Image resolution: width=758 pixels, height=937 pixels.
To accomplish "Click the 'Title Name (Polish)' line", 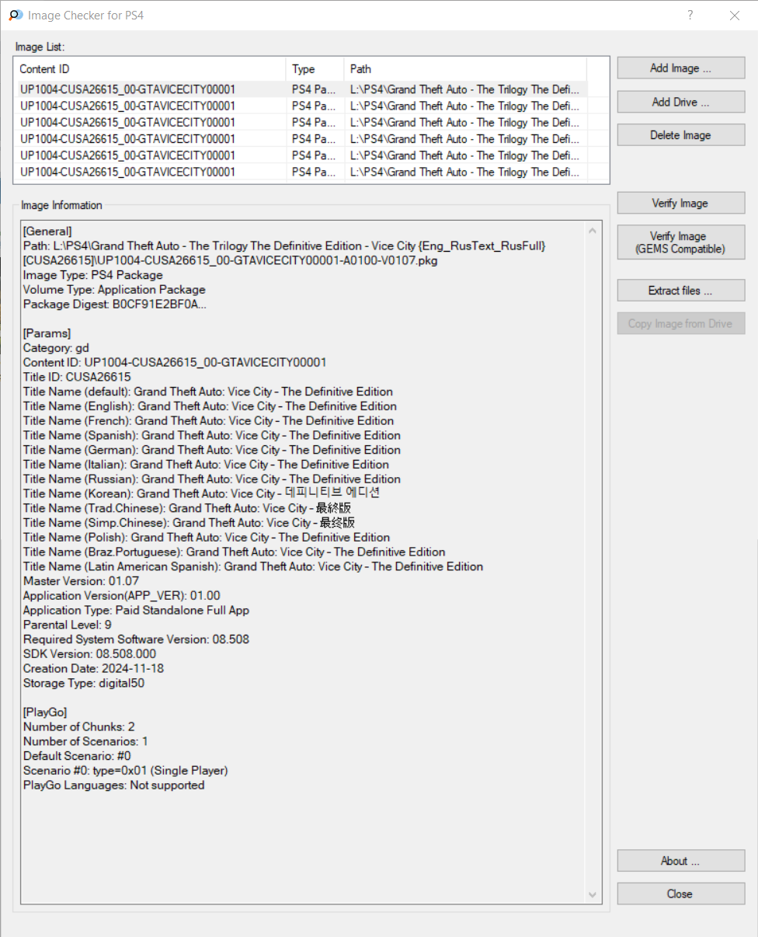I will pos(207,537).
